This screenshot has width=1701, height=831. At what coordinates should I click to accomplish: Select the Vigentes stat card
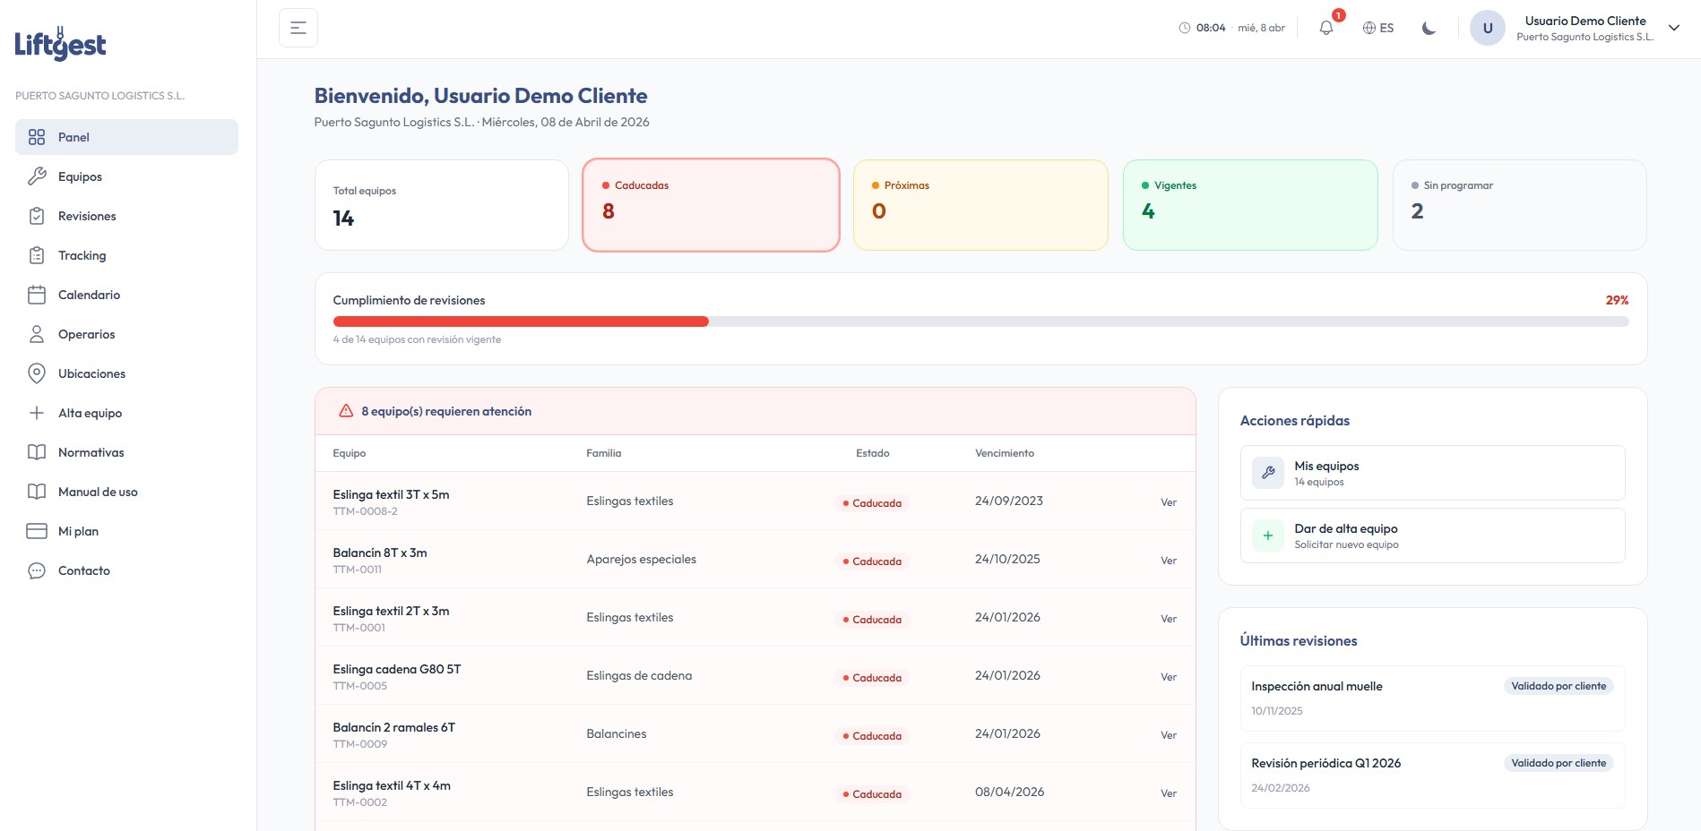[x=1250, y=205]
